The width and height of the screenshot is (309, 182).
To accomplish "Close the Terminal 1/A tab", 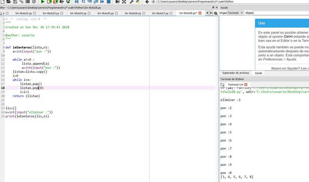I will pyautogui.click(x=246, y=85).
